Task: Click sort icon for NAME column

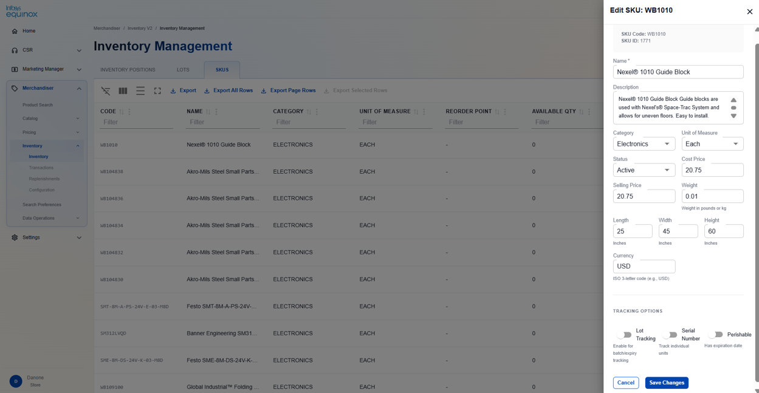Action: point(208,112)
